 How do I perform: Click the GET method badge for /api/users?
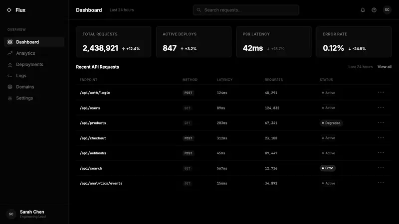tap(188, 108)
